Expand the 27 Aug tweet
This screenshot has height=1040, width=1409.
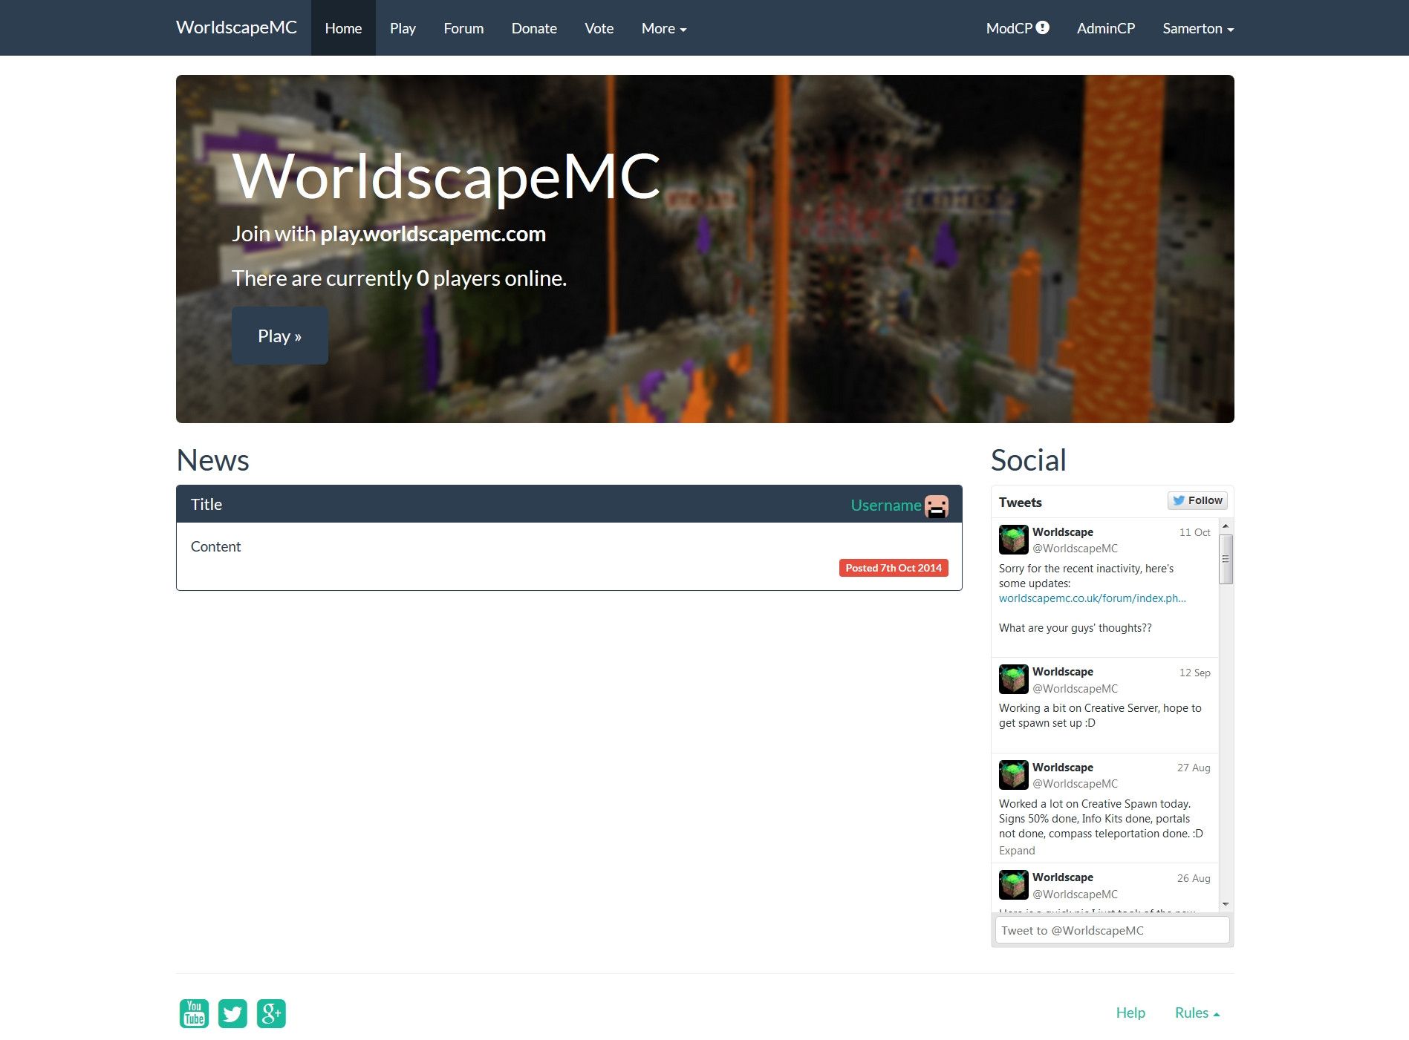pos(1016,850)
